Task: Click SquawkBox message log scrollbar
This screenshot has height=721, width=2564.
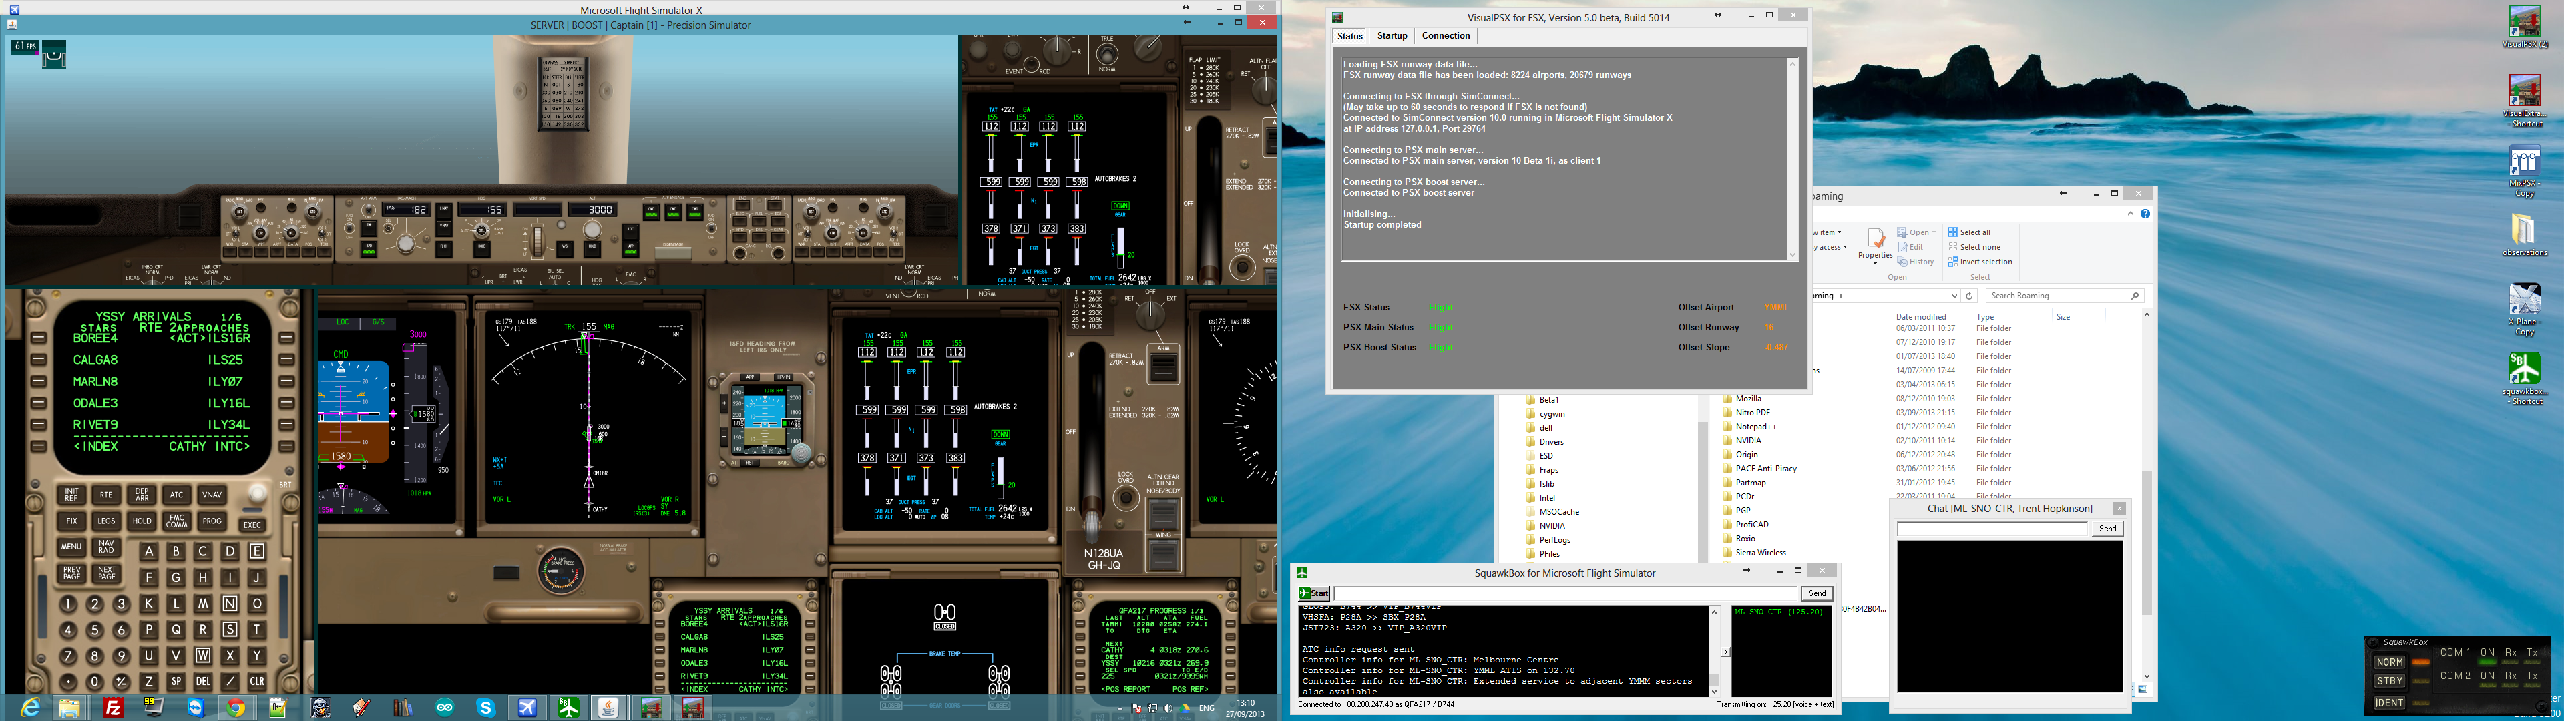Action: (x=1714, y=652)
